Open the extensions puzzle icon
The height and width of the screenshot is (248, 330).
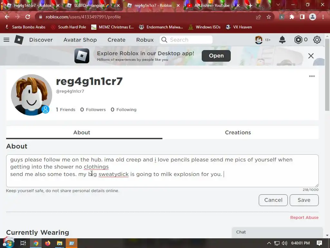click(292, 17)
